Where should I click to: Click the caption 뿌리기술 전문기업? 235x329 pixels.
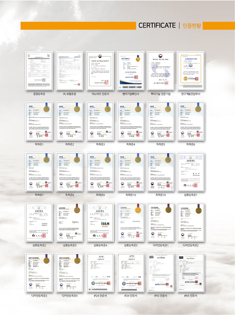[161, 94]
